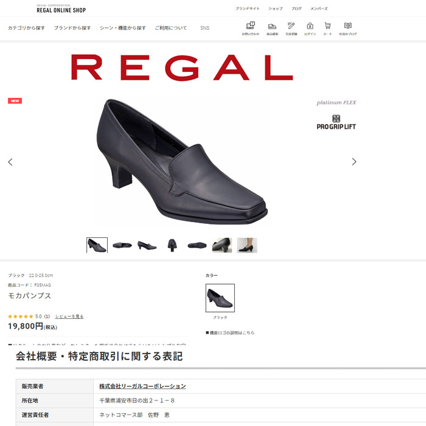
Task: Click the REGAL ONLINE SHOP logo
Action: pos(61,9)
